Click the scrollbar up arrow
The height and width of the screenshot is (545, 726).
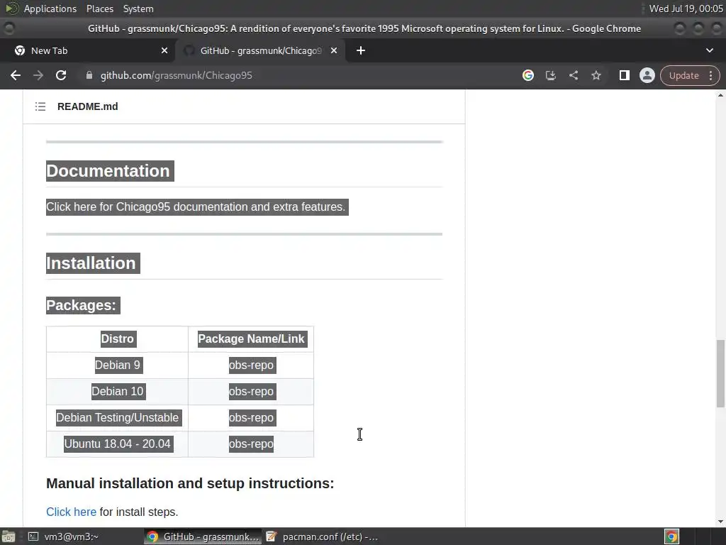(720, 95)
